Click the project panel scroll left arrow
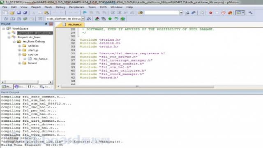Viewport: 263px width, 148px height. [x=2, y=82]
